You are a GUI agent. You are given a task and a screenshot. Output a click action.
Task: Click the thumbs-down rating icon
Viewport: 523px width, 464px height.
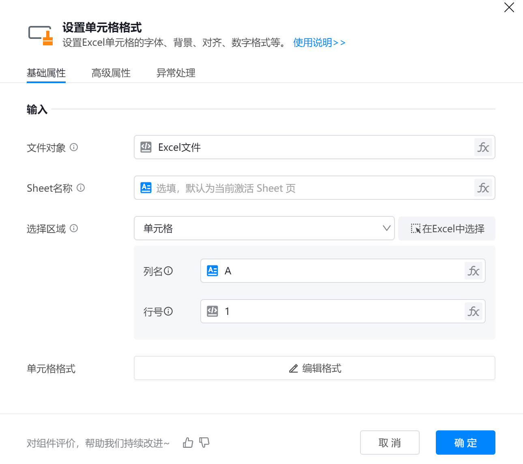click(204, 443)
